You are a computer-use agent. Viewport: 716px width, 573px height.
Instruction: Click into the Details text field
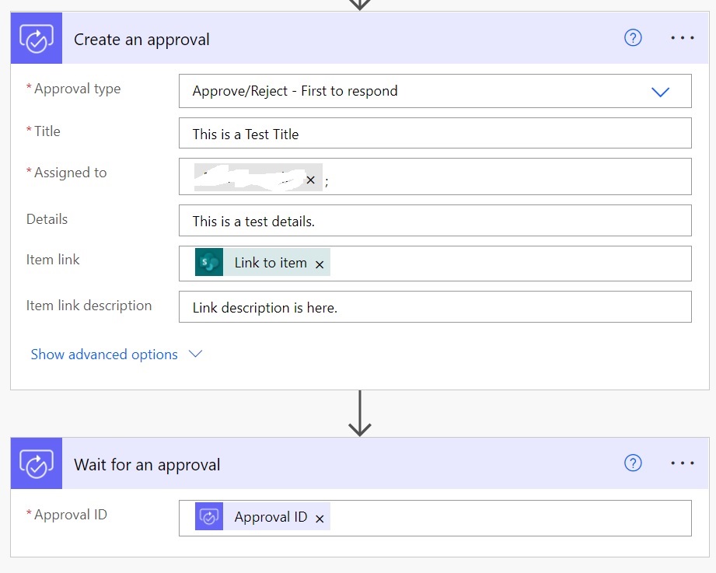coord(435,221)
